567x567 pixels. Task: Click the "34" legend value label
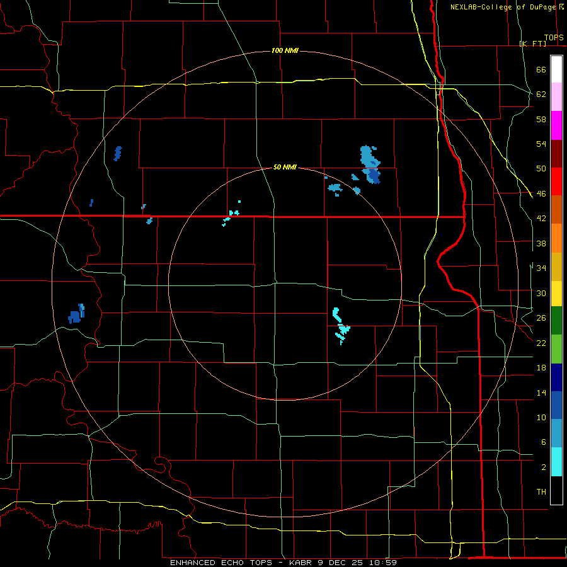(541, 268)
